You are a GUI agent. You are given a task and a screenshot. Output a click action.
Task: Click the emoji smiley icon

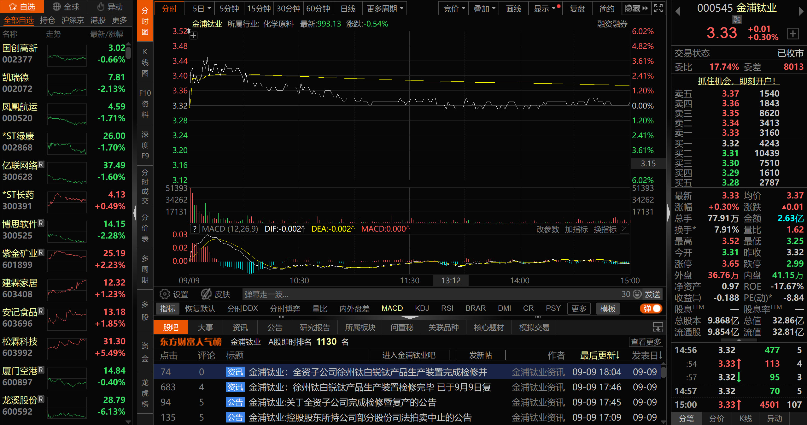[x=637, y=294]
